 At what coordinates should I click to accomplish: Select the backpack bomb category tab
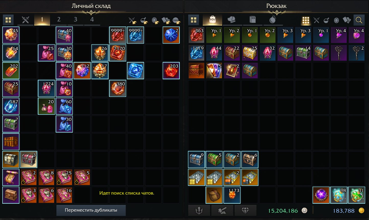273,20
